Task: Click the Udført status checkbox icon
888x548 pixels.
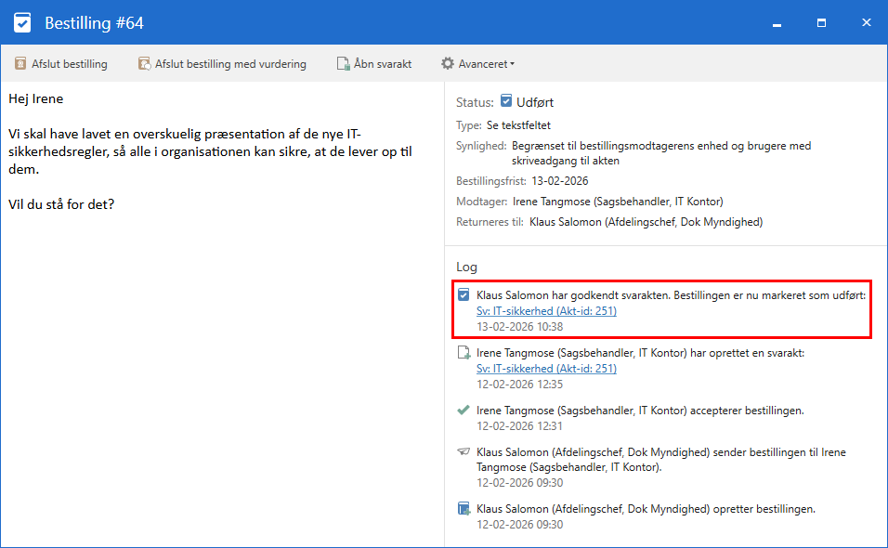Action: (506, 101)
